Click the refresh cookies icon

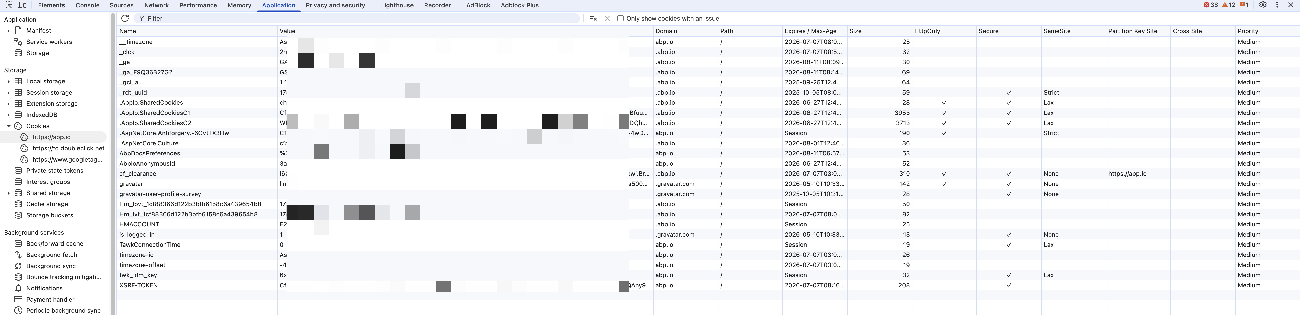tap(125, 18)
